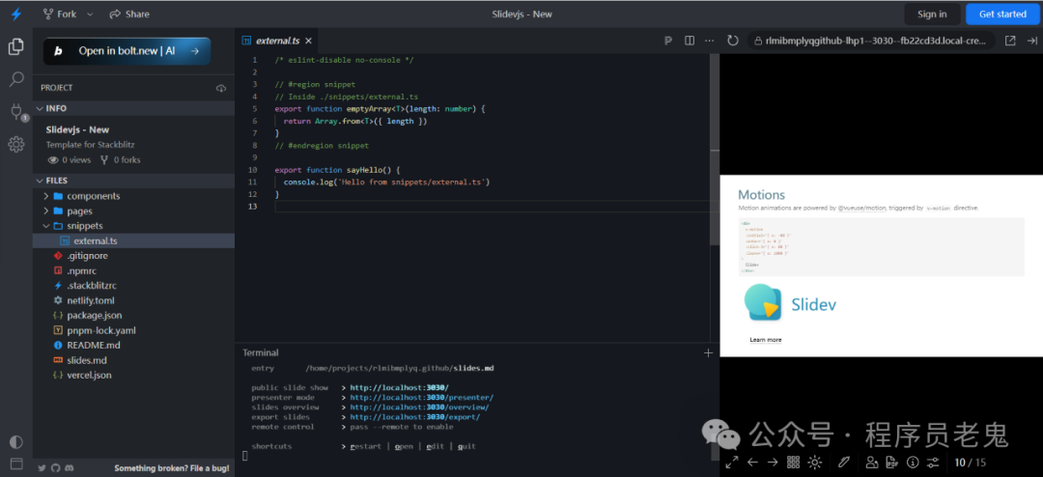The width and height of the screenshot is (1043, 477).
Task: Click the Terminal panel label
Action: tap(260, 352)
